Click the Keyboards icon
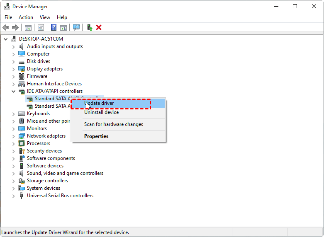This screenshot has height=237, width=324. point(22,114)
